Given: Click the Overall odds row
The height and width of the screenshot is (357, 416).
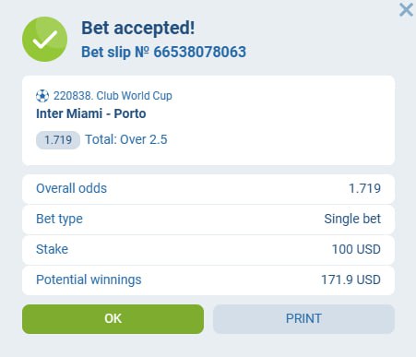Looking at the screenshot, I should coord(208,188).
